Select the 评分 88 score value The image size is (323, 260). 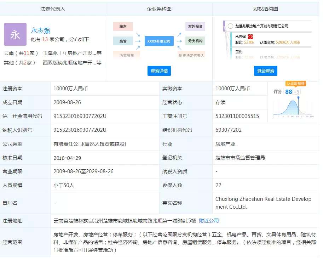[289, 92]
